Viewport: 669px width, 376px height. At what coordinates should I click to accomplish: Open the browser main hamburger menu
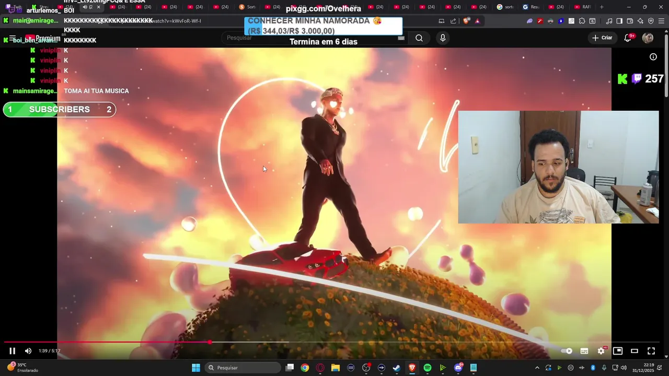tap(661, 21)
